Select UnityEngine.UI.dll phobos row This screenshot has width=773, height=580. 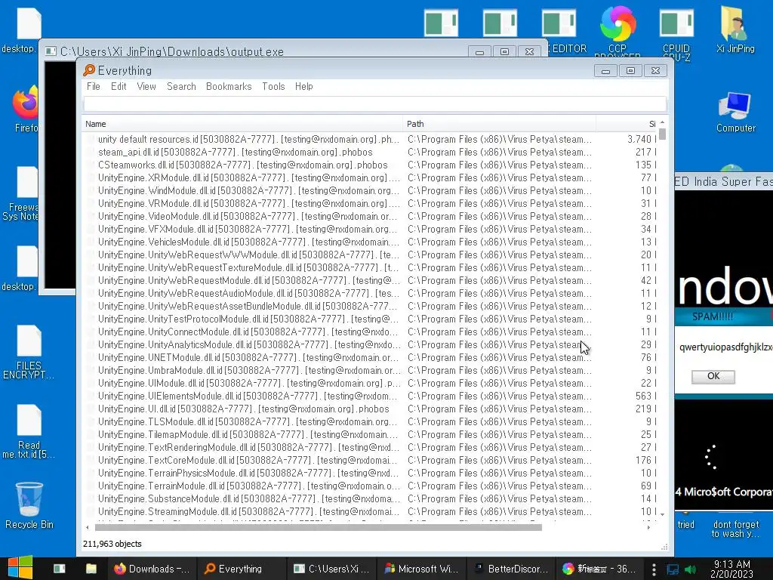point(370,409)
